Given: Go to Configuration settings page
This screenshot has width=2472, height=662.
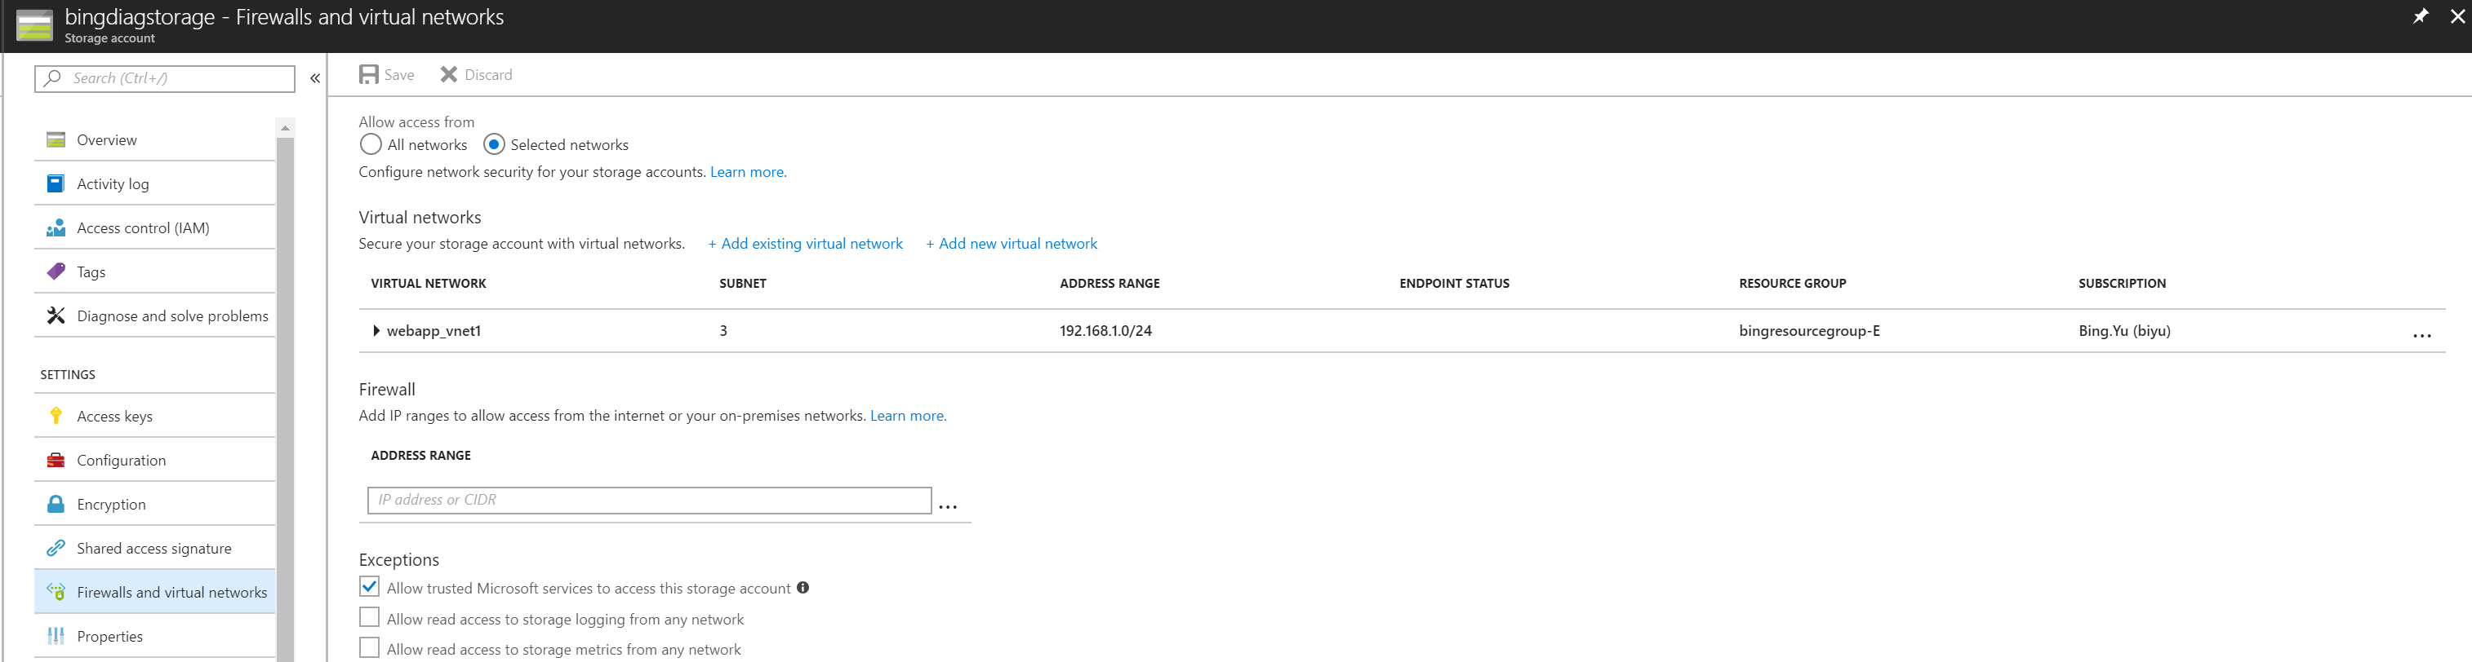Looking at the screenshot, I should coord(121,460).
